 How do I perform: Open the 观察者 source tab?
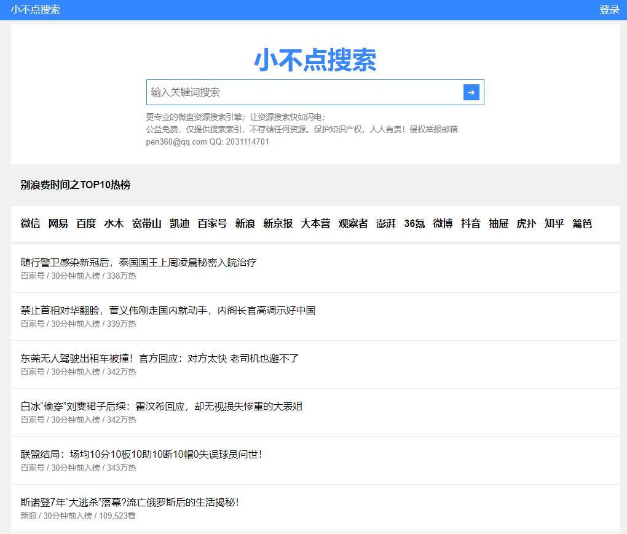click(353, 223)
